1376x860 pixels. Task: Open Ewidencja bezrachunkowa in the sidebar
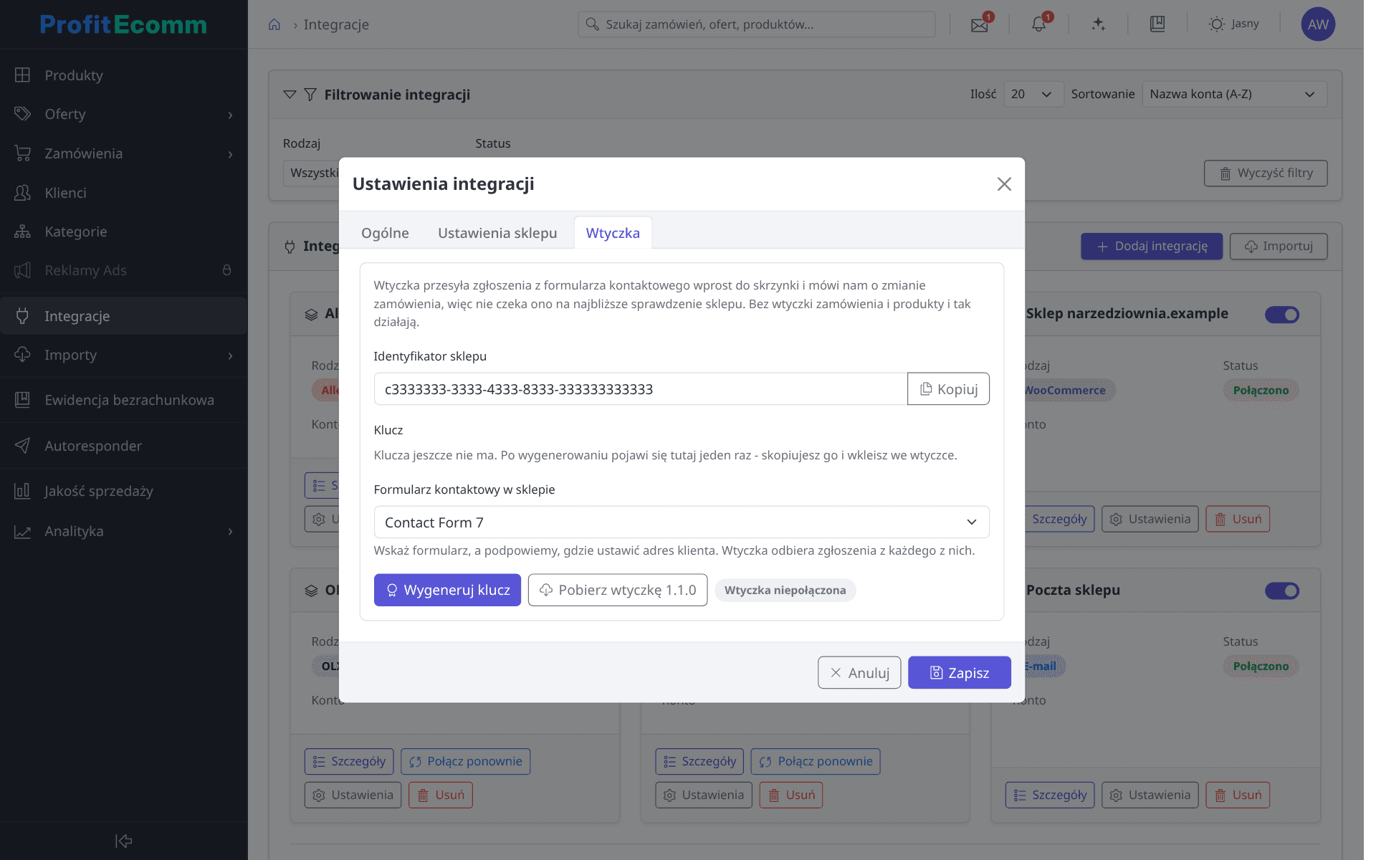tap(123, 400)
